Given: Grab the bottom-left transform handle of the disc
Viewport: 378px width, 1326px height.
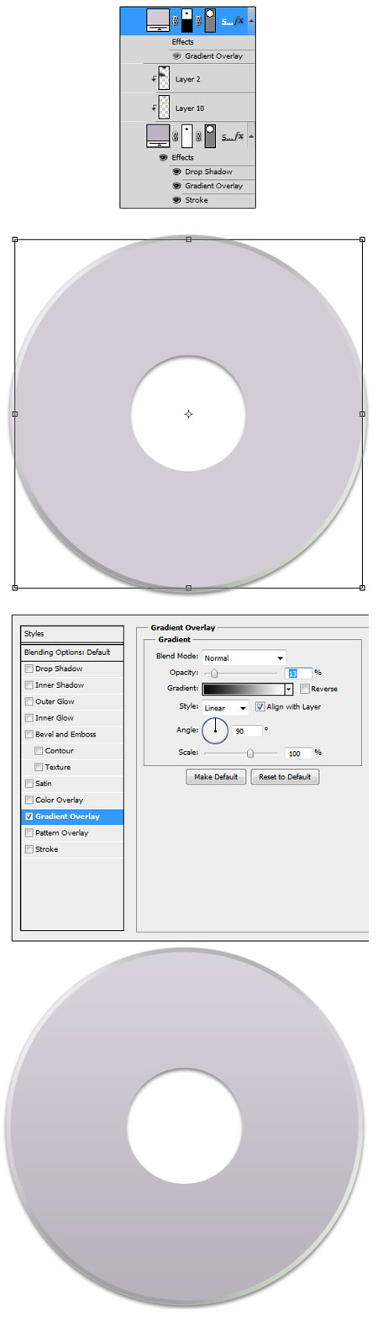Looking at the screenshot, I should 14,588.
